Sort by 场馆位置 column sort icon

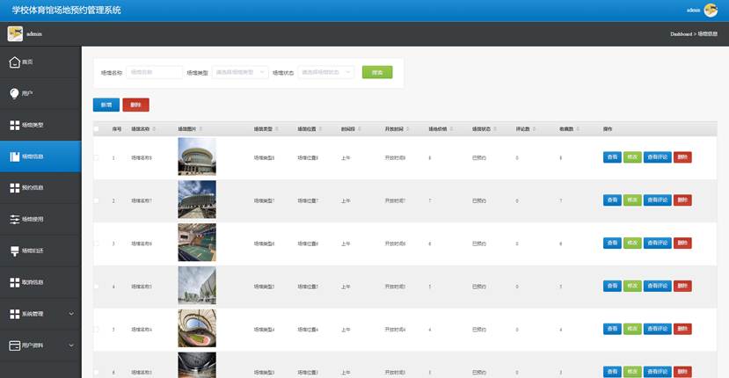(320, 129)
